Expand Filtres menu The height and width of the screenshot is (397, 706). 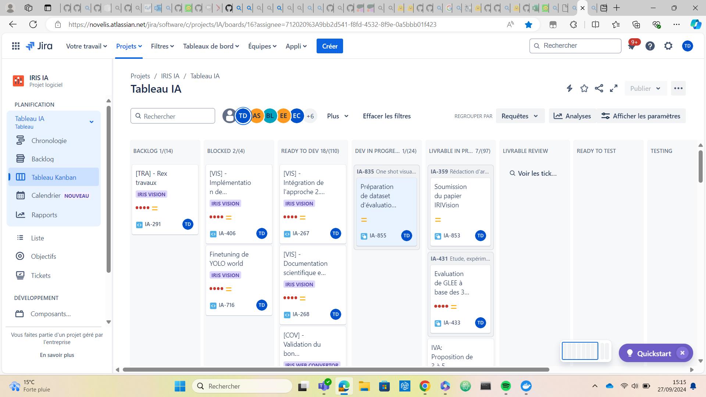click(162, 46)
